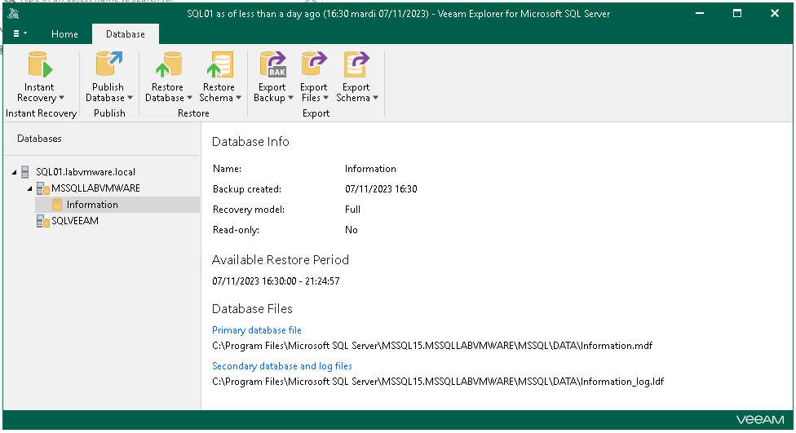Open the Publish Database dropdown arrow
Viewport: 796px width, 433px height.
point(130,98)
